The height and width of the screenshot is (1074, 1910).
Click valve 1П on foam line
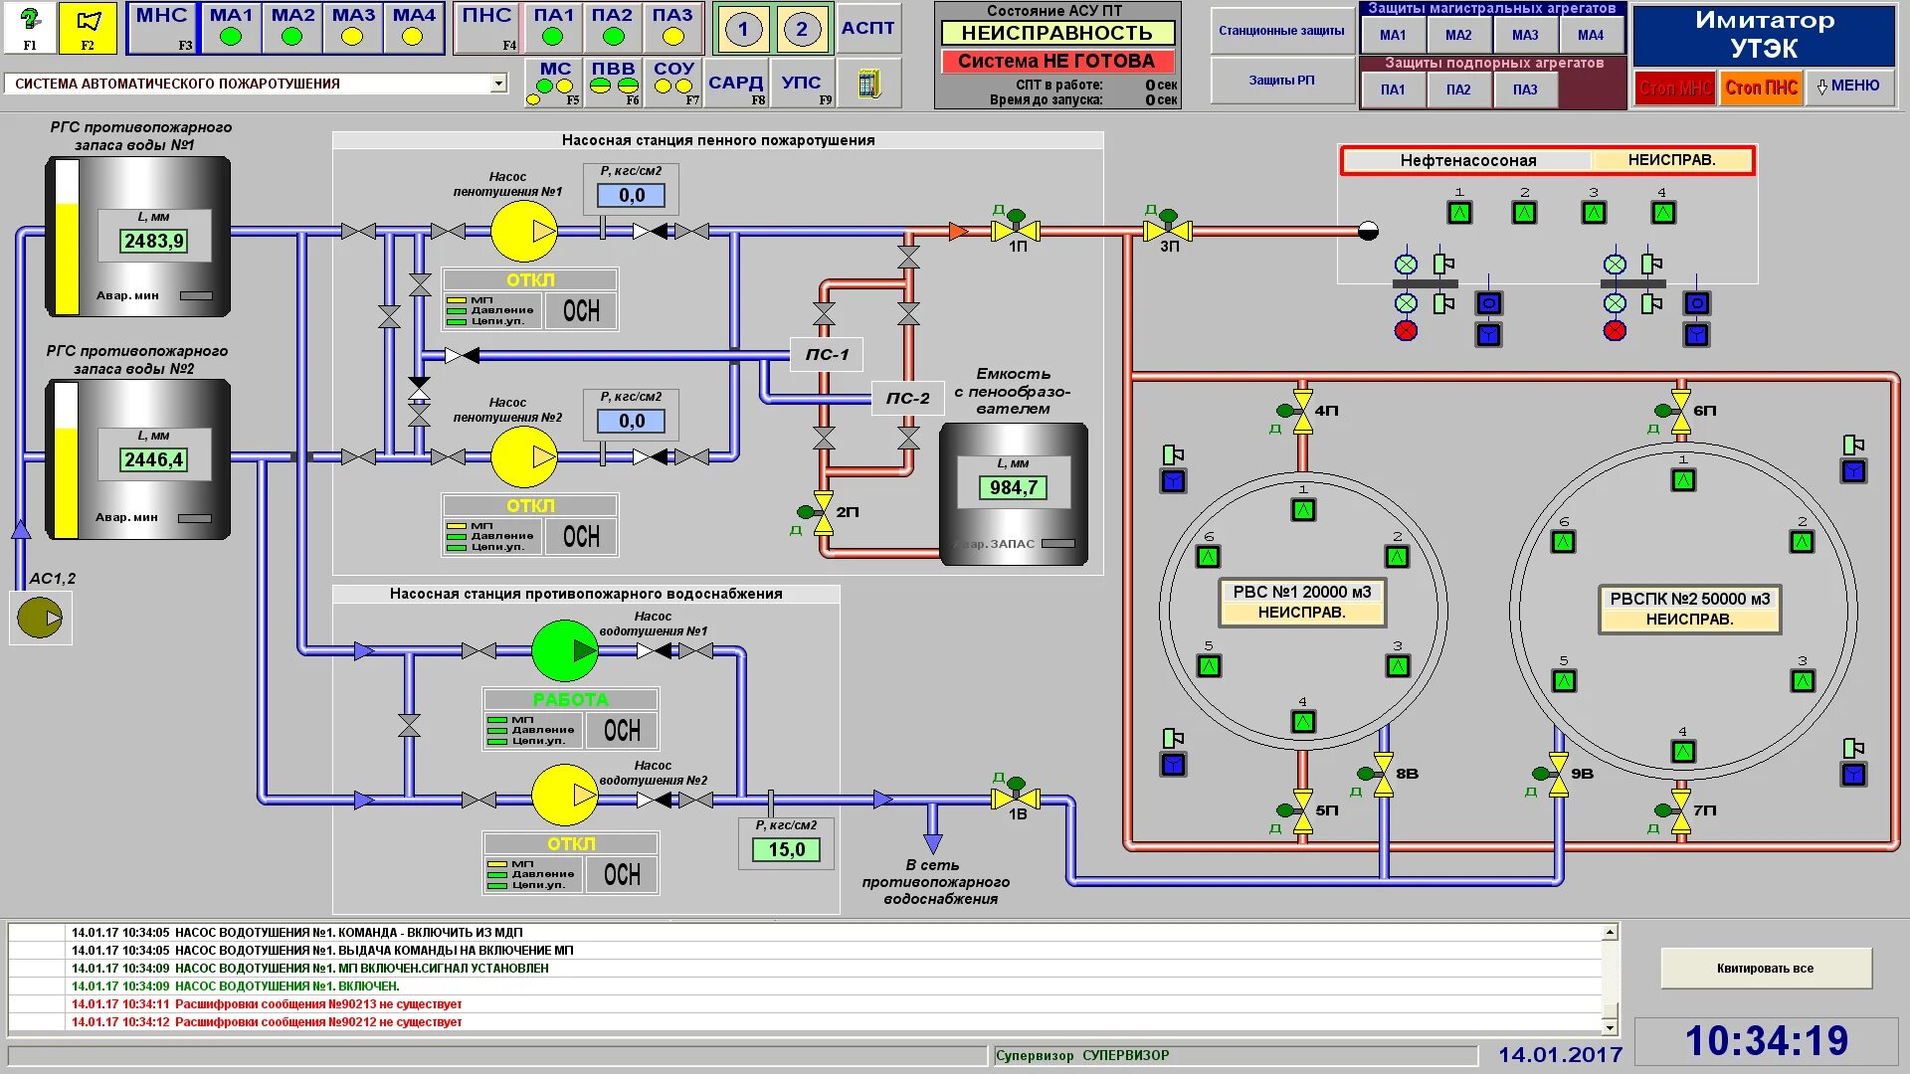(1016, 231)
